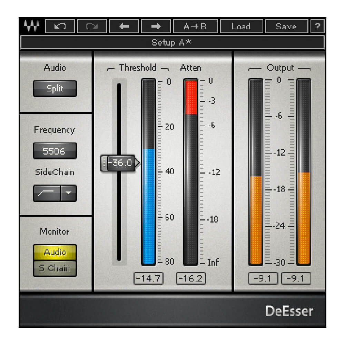
Task: Click the Frequency value field 5506
Action: [x=55, y=151]
